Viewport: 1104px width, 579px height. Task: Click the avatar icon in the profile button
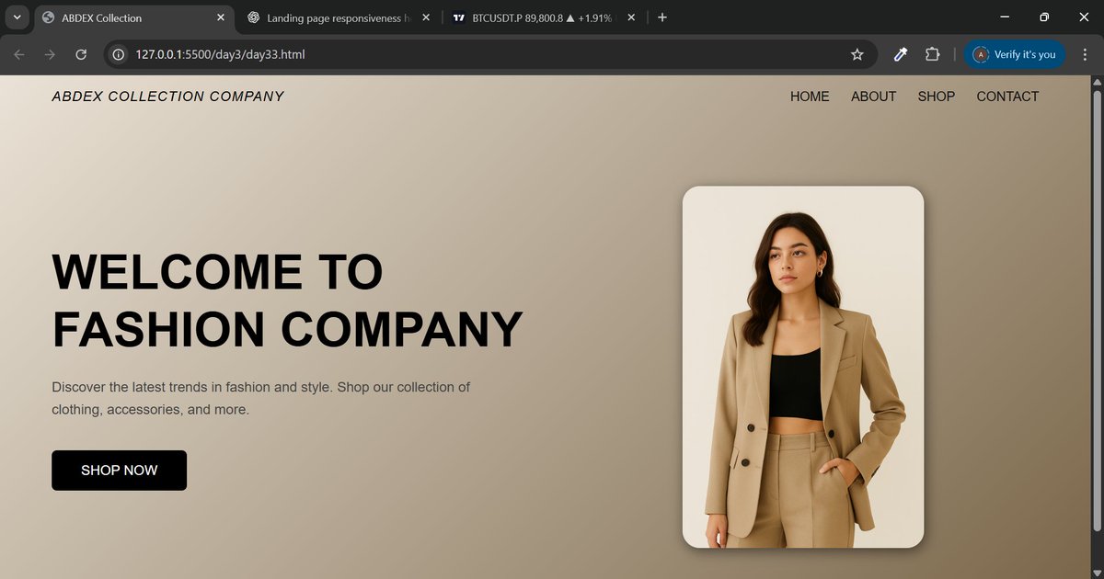click(x=980, y=54)
